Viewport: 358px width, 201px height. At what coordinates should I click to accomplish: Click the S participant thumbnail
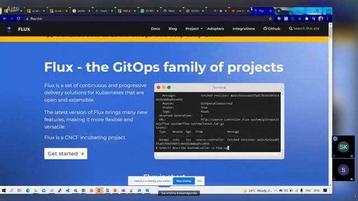(343, 170)
